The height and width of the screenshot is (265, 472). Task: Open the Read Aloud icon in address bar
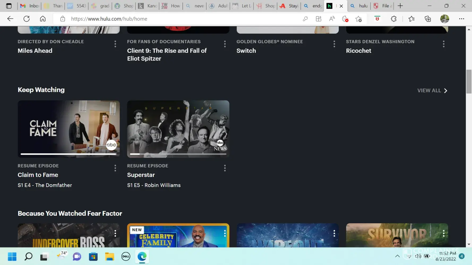(x=332, y=19)
